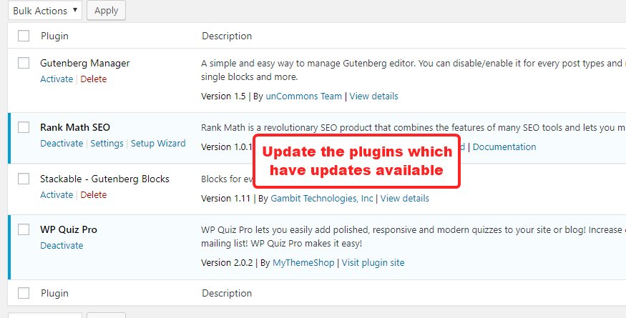Activate Stackable - Gutenberg Blocks plugin

pos(57,195)
